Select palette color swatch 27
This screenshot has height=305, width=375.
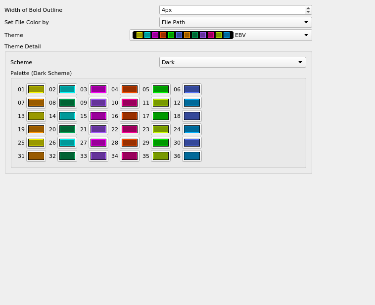click(x=98, y=143)
